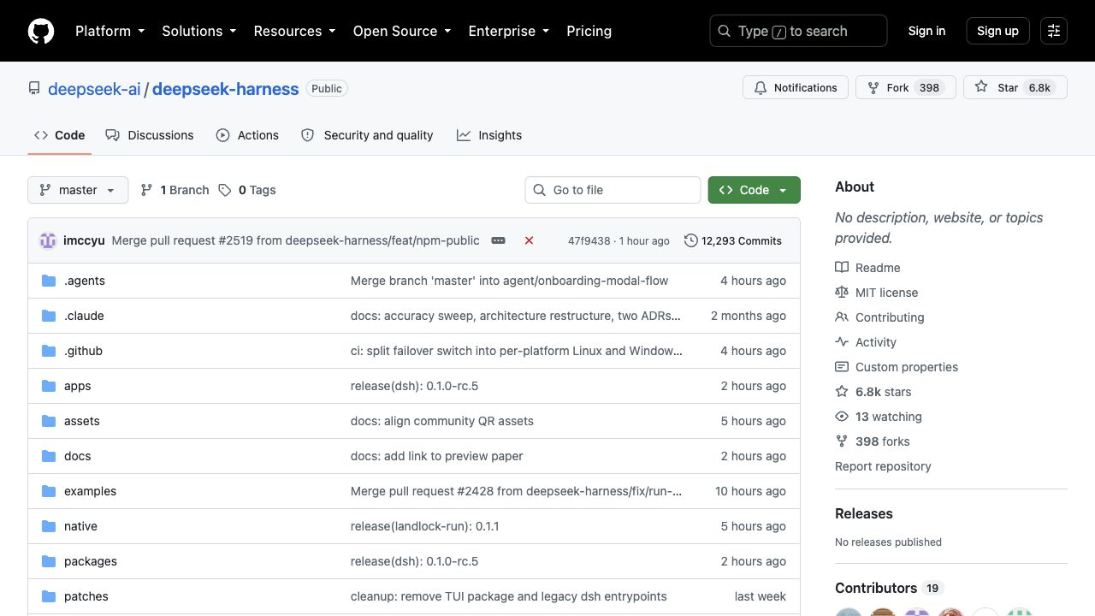Open the master branch selector dropdown
Viewport: 1095px width, 616px height.
(x=78, y=190)
